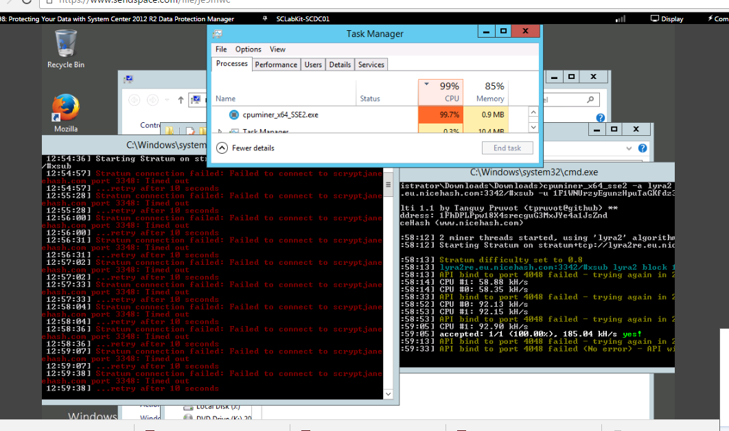Go back in the Control Panel window
729x431 pixels.
(x=135, y=100)
